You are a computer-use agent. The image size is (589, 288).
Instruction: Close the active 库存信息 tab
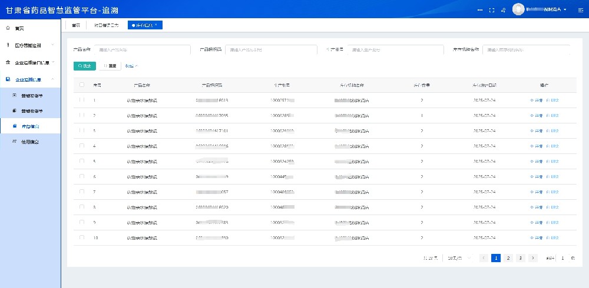click(155, 25)
